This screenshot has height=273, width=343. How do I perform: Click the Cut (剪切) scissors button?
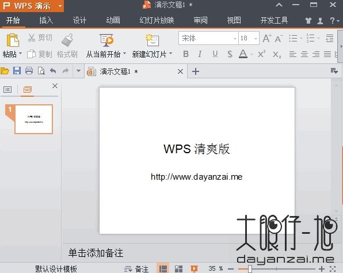coord(40,38)
